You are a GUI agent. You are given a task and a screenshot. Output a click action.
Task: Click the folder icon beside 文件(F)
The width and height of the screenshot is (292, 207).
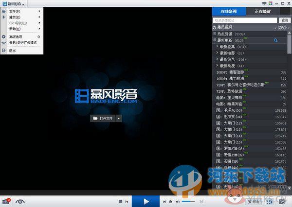tap(4, 11)
